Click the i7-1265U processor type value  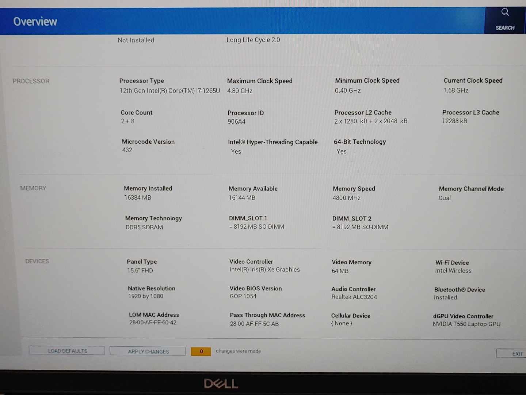pos(170,91)
